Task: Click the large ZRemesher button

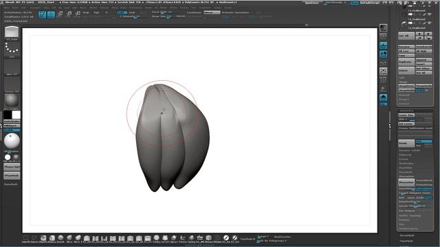Action: 406,183
